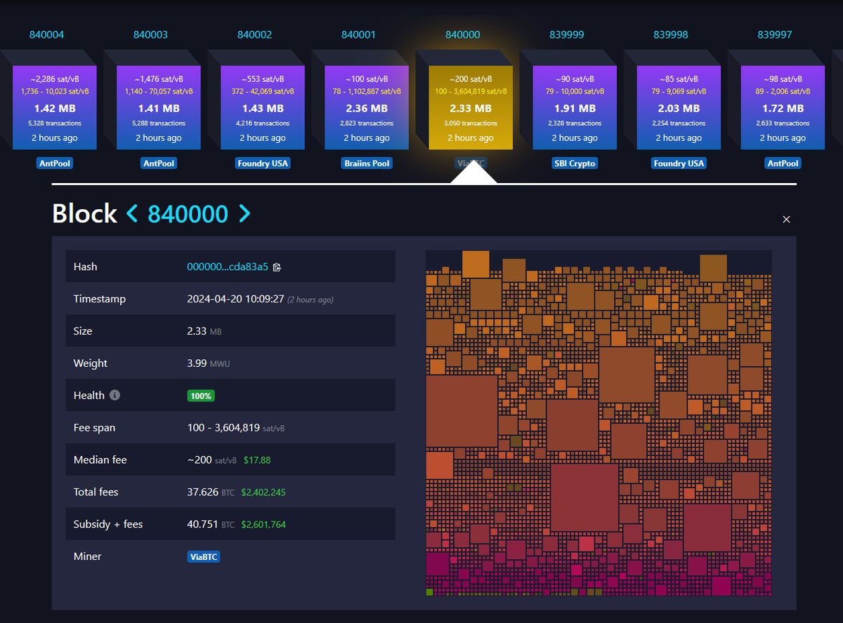Click the block transaction treemap visualization
Image resolution: width=843 pixels, height=623 pixels.
coord(599,423)
